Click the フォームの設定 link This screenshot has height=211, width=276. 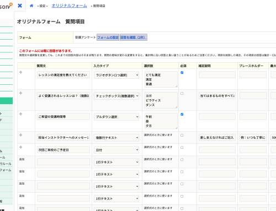click(108, 37)
